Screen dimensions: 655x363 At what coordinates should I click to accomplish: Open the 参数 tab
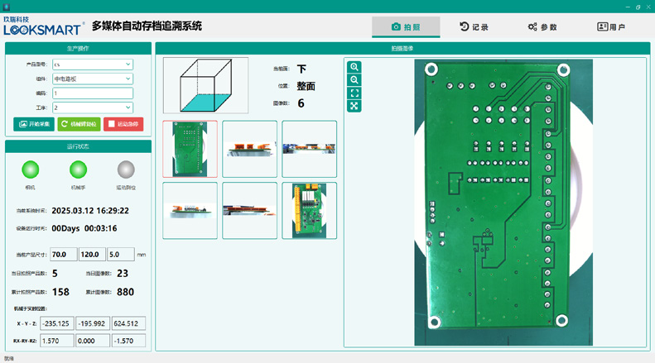tap(542, 27)
